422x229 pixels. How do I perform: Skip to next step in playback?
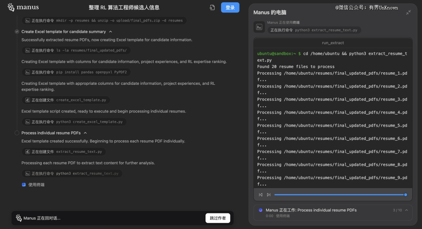click(x=268, y=195)
